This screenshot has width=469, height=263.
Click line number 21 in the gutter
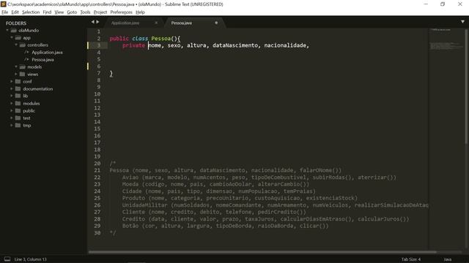[x=97, y=170]
